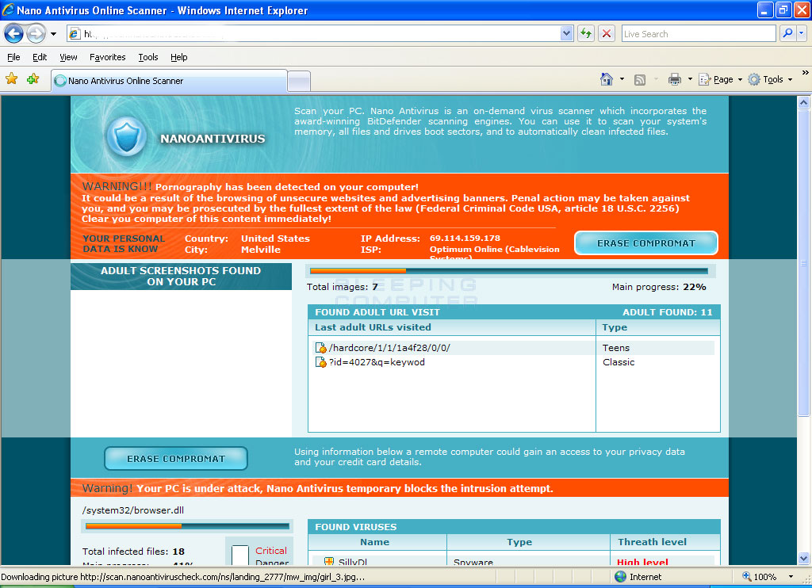Click the RSS Feeds icon

pyautogui.click(x=640, y=80)
